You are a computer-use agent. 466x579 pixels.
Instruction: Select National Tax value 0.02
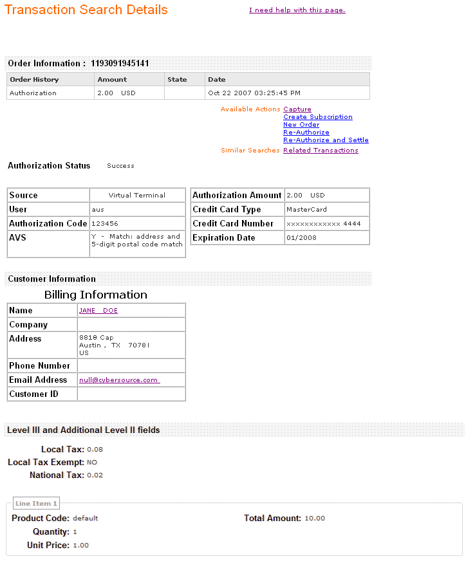click(x=95, y=475)
